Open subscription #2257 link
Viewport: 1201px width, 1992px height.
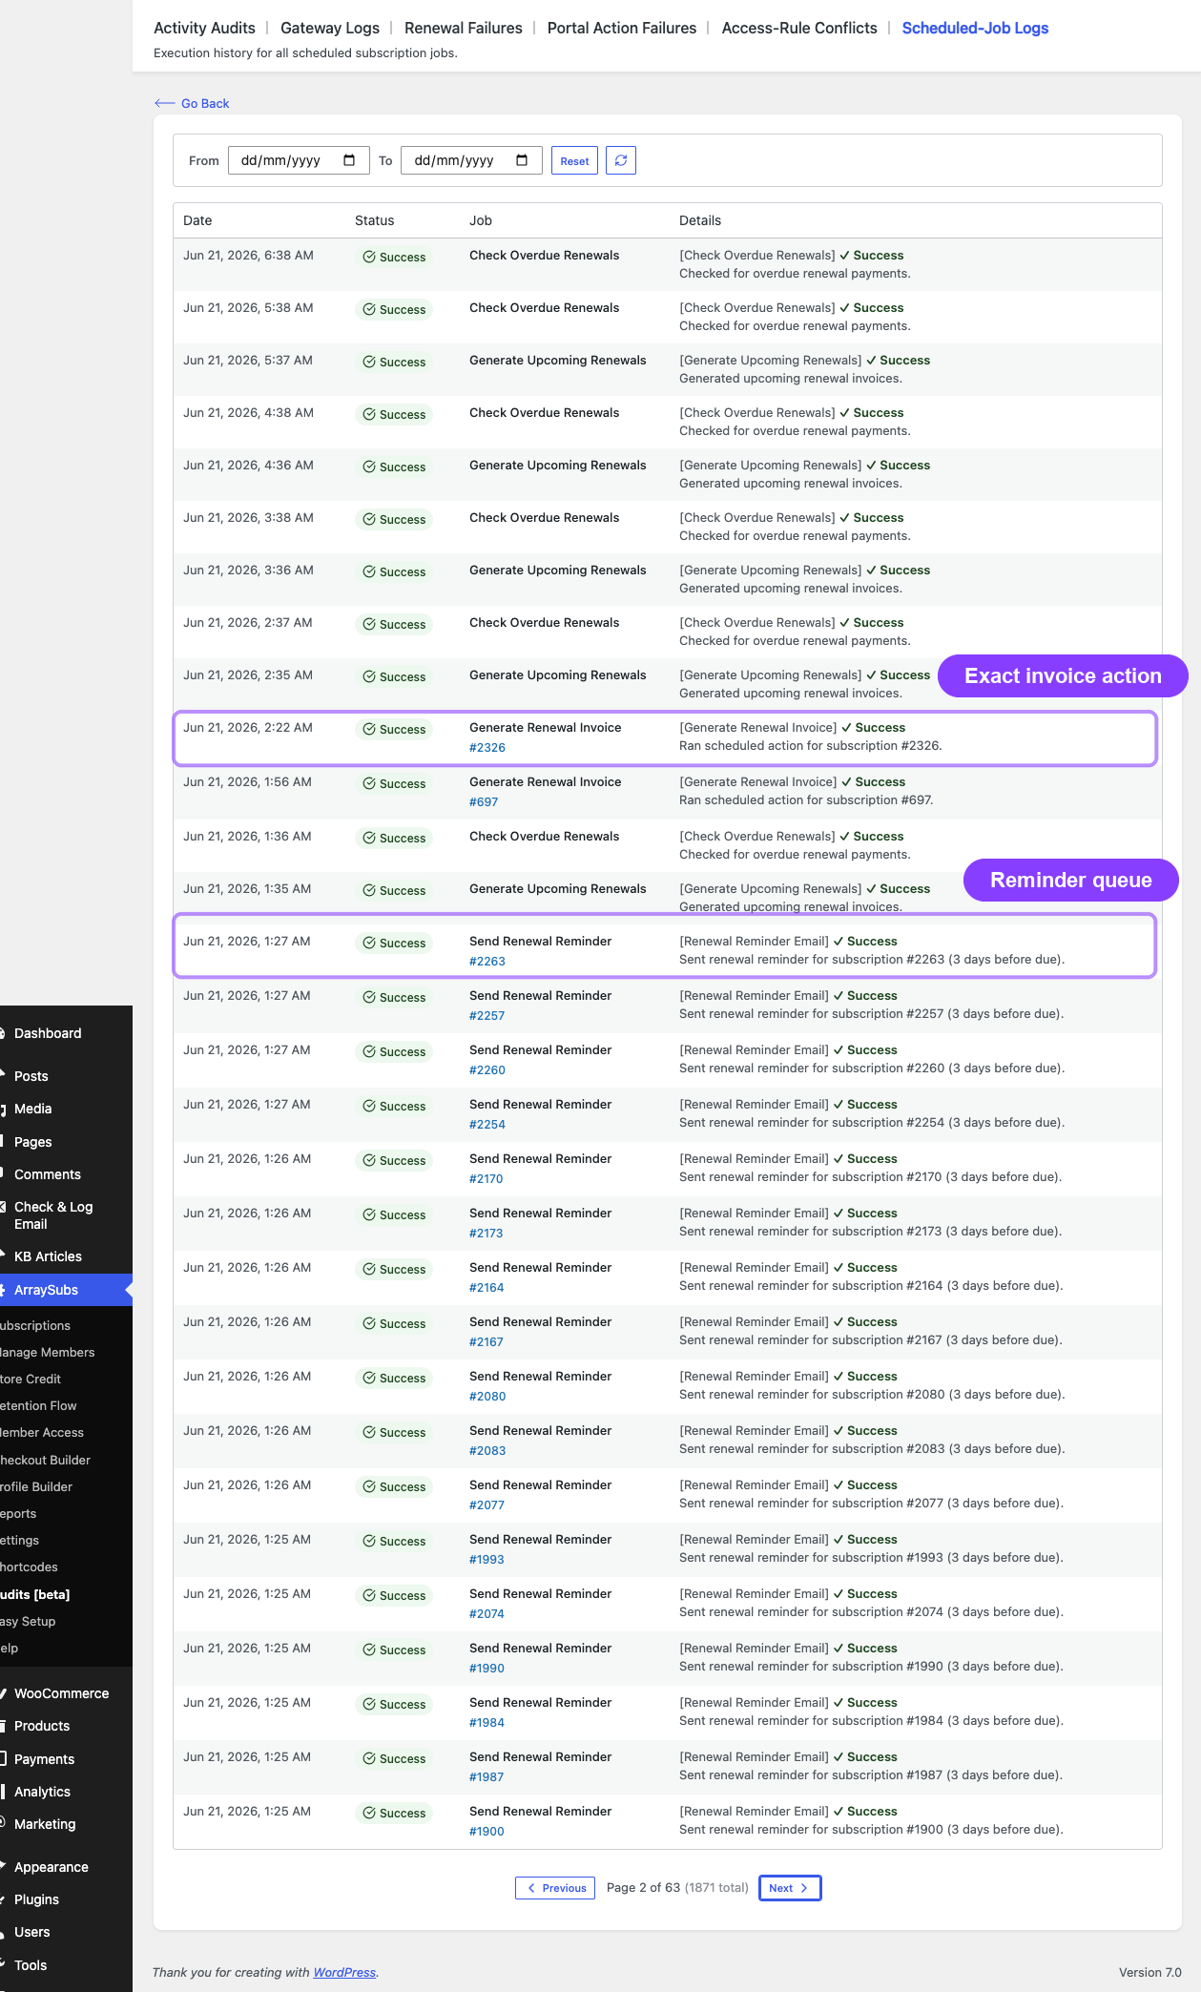[x=487, y=1016]
